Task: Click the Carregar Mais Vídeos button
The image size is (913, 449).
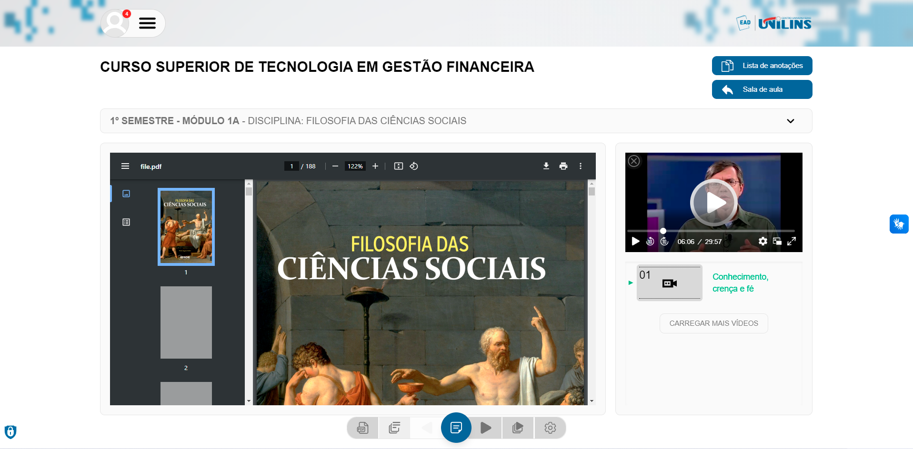Action: [713, 323]
